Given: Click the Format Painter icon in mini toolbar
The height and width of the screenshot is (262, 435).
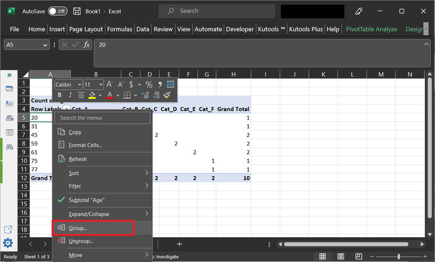Looking at the screenshot, I should click(167, 95).
